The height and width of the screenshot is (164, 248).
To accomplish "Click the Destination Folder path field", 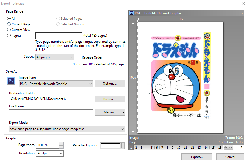I will click(x=51, y=99).
